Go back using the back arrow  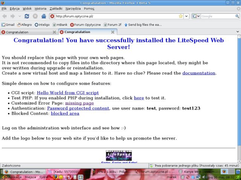click(5, 16)
